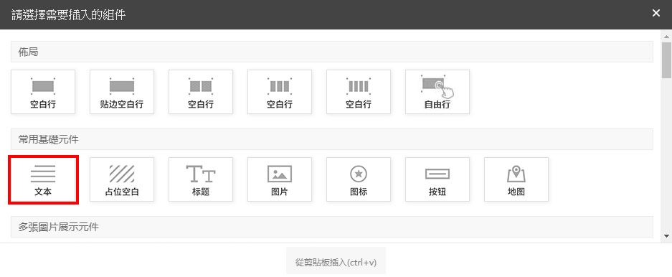Select the 自由行 free row layout
Image resolution: width=672 pixels, height=277 pixels.
437,92
